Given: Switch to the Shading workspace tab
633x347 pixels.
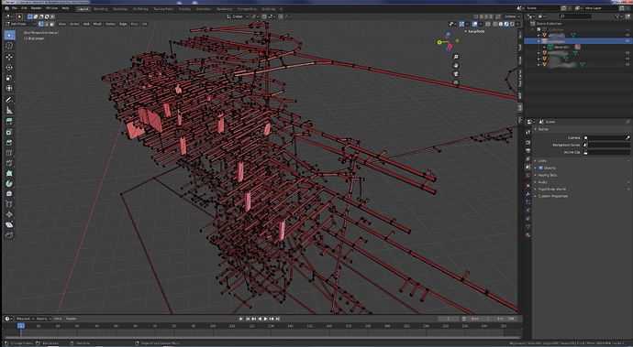Looking at the screenshot, I should coord(184,8).
